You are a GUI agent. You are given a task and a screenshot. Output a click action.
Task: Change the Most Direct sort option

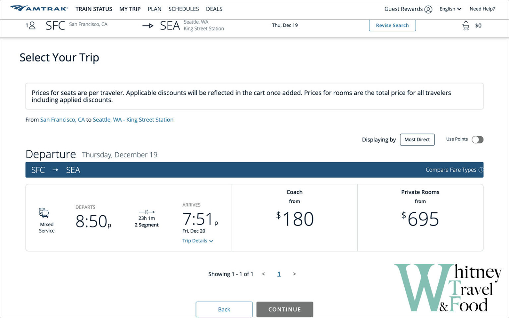[417, 139]
